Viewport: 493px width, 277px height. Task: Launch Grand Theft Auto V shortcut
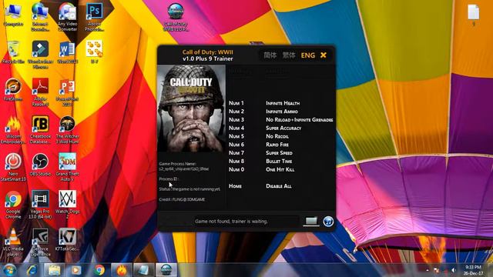(x=67, y=167)
